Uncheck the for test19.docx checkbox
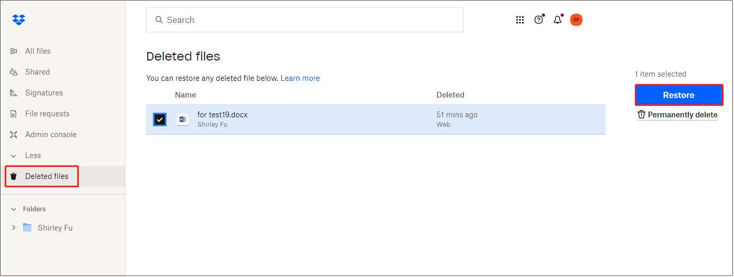Screen dimensions: 734x277 click(x=160, y=119)
